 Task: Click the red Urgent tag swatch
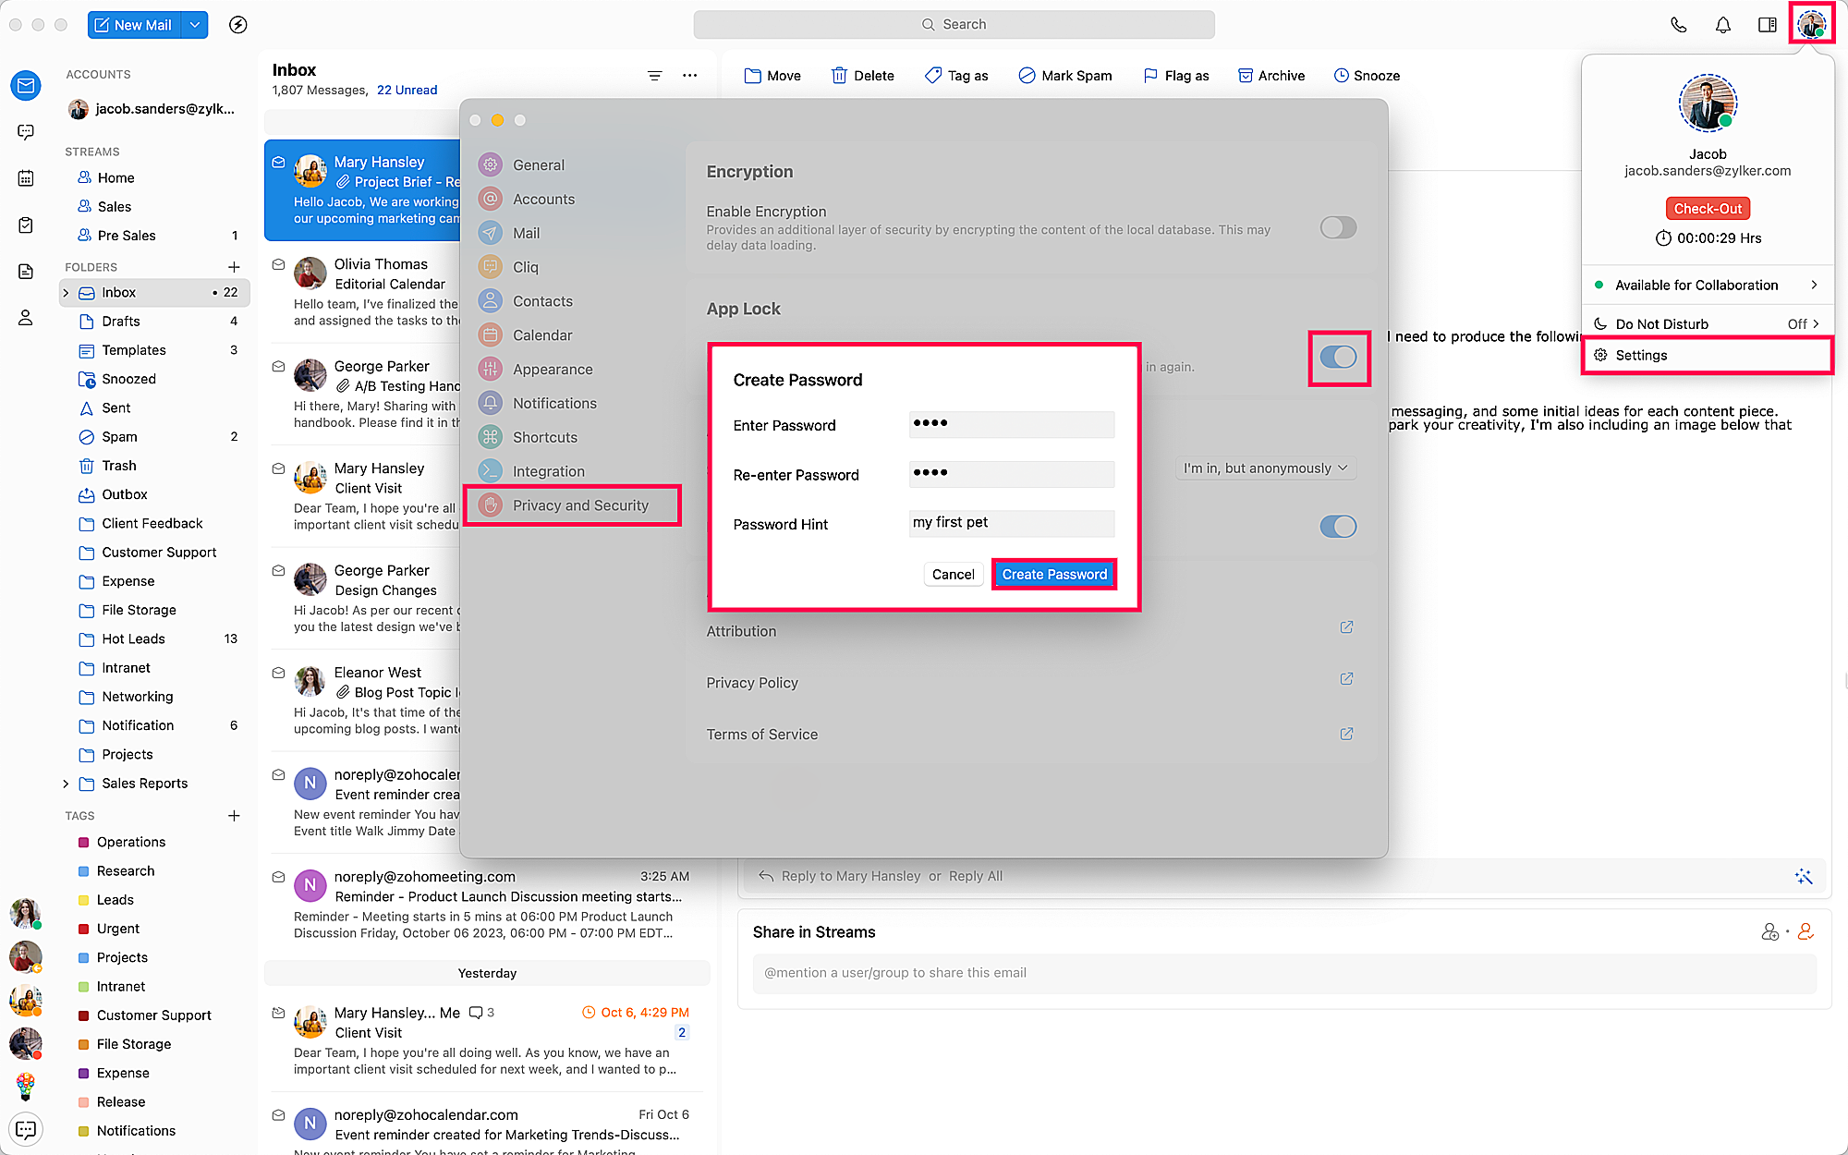83,929
